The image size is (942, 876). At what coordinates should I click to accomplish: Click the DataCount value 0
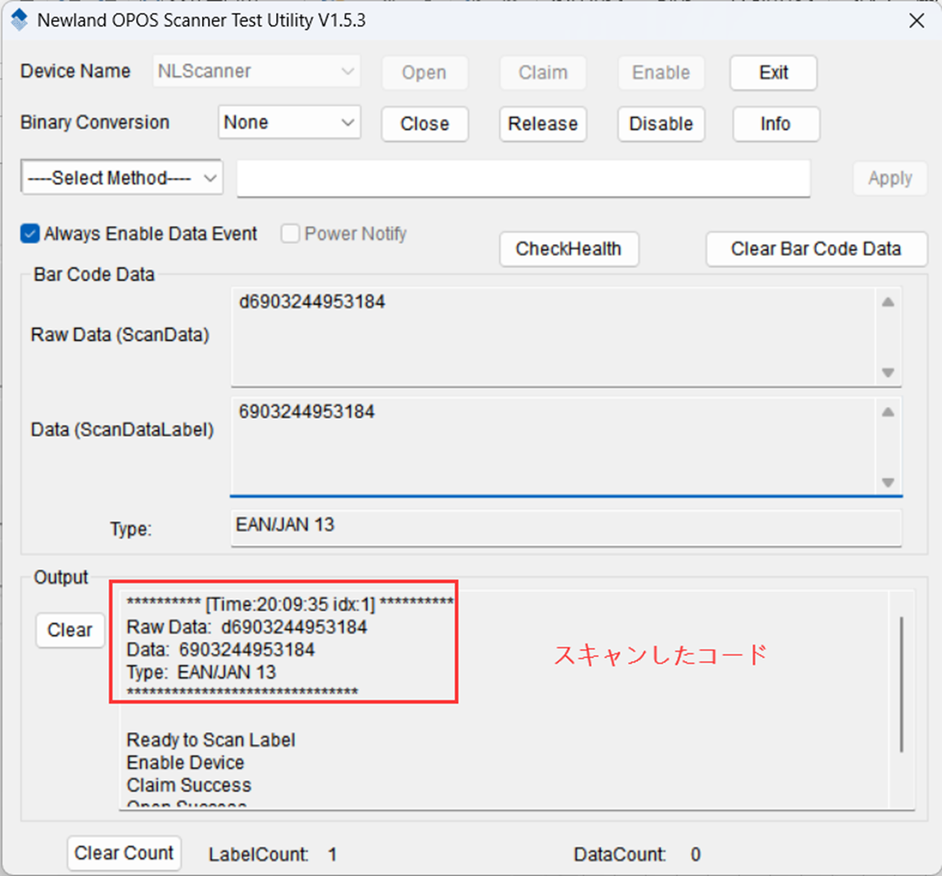coord(695,855)
